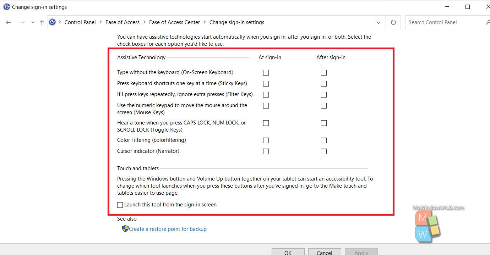Enable Color Filtering after sign-in

click(324, 140)
